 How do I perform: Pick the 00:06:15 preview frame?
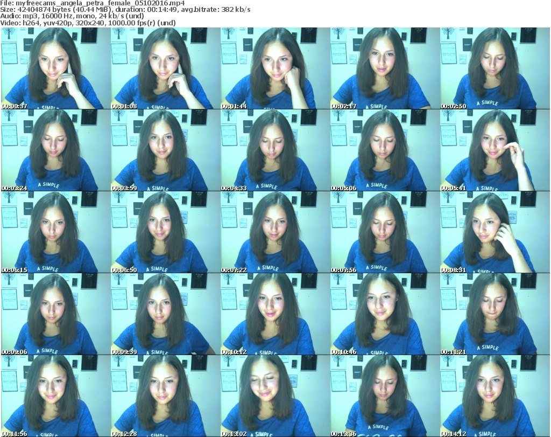55,232
